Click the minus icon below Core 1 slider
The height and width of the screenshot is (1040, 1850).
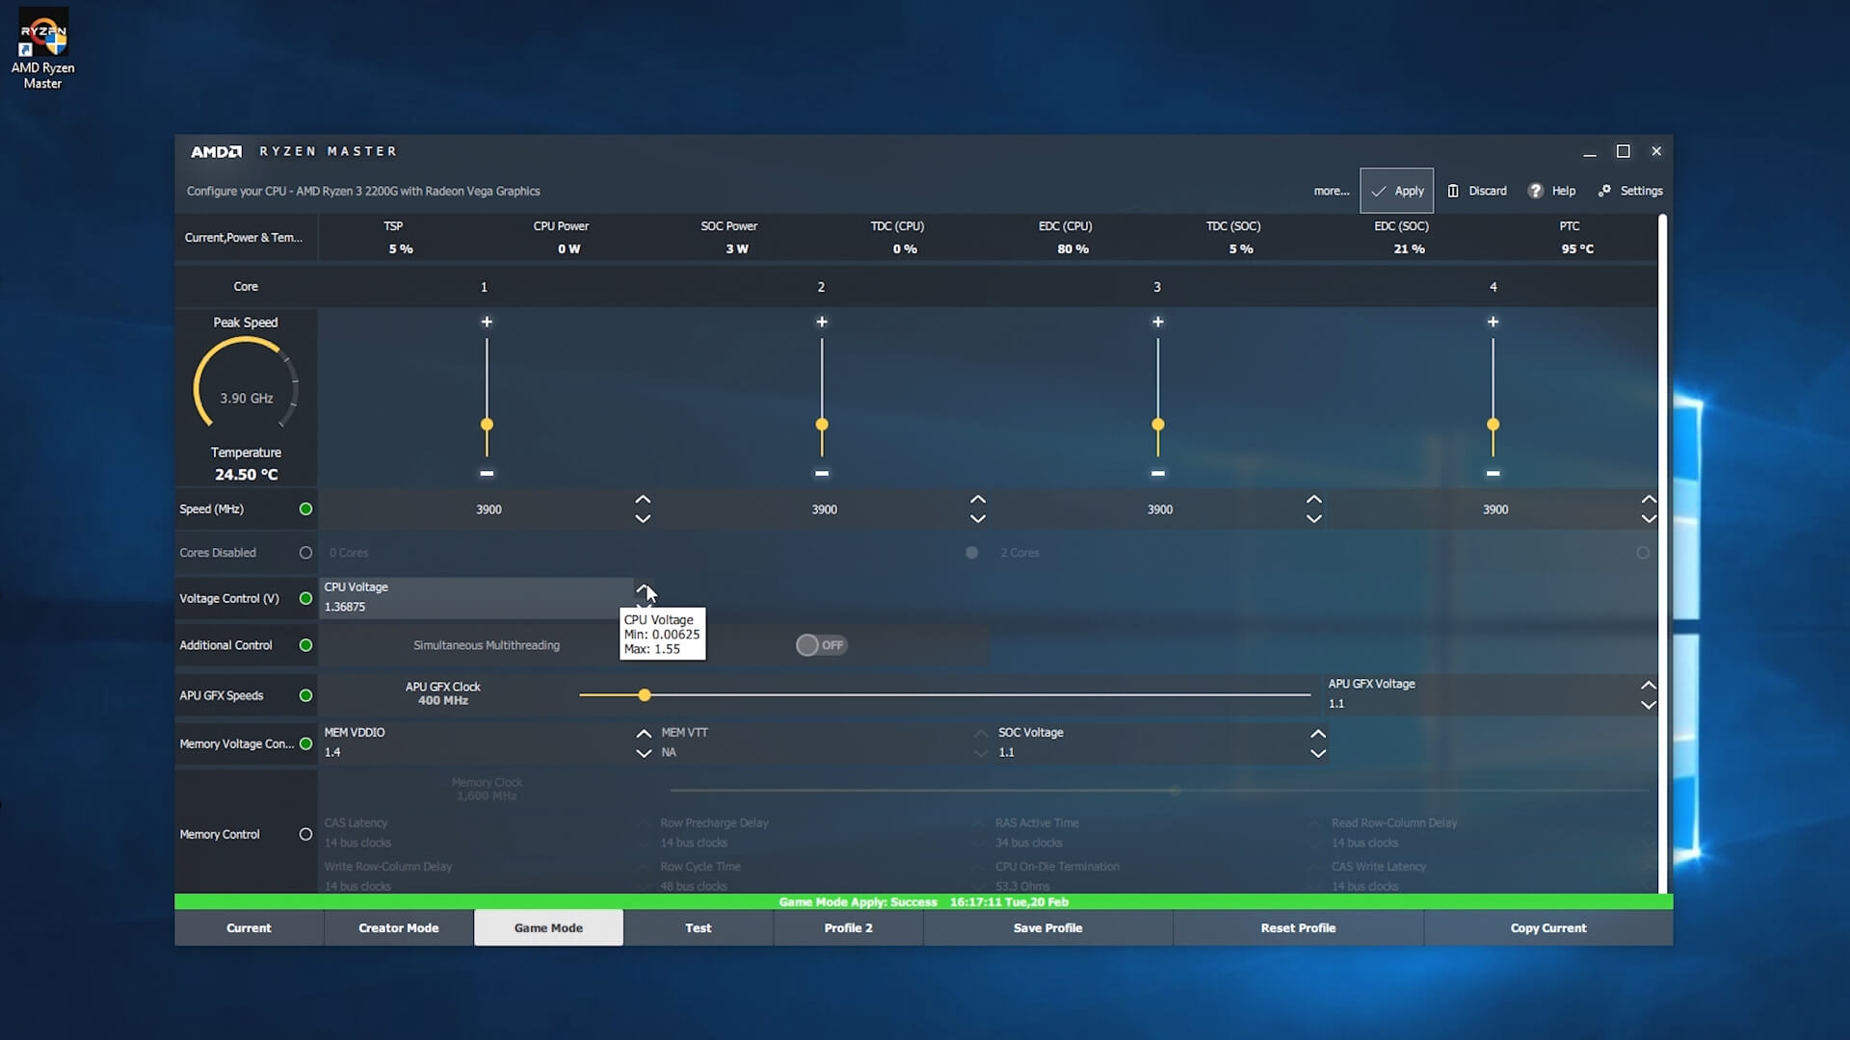(487, 473)
